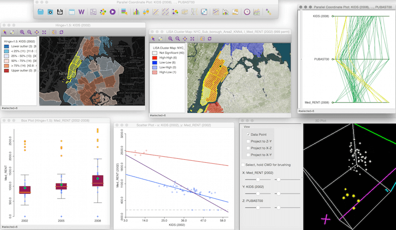Screen dimensions: 396x230
Task: Open the Weights Manager W icon
Action: click(x=82, y=12)
